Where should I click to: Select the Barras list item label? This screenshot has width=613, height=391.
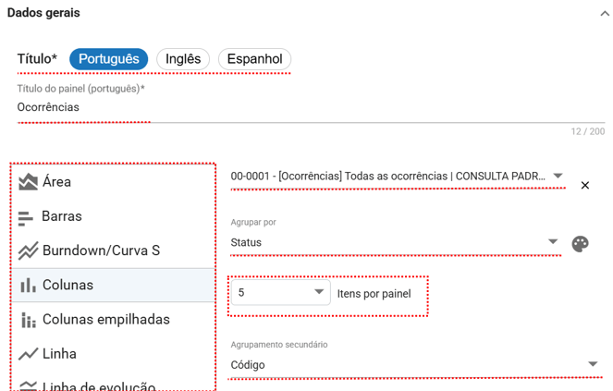(x=62, y=216)
